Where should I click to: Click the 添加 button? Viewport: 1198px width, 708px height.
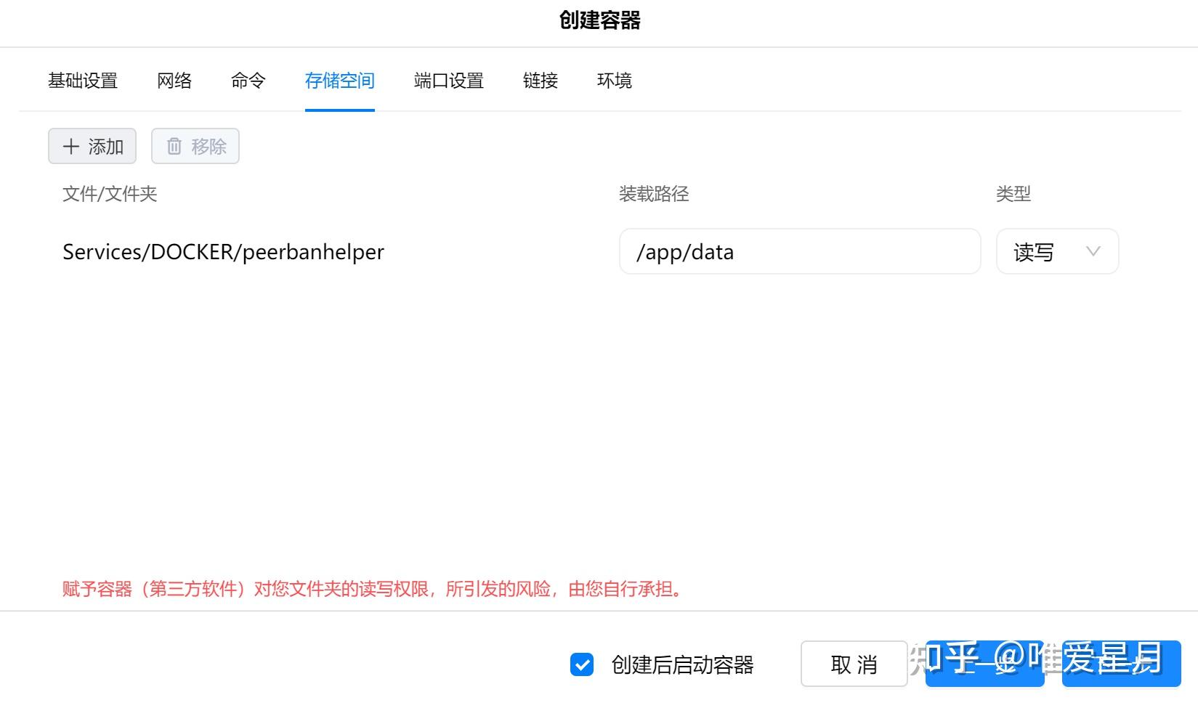[x=92, y=146]
